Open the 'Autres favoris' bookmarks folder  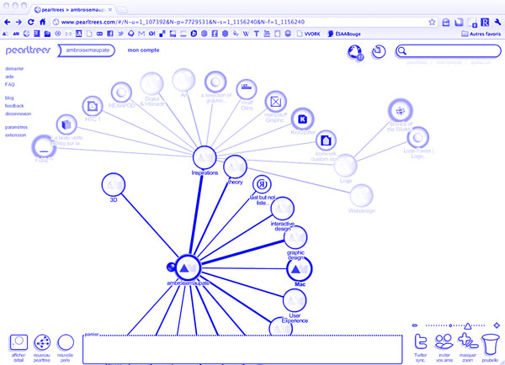tap(481, 34)
